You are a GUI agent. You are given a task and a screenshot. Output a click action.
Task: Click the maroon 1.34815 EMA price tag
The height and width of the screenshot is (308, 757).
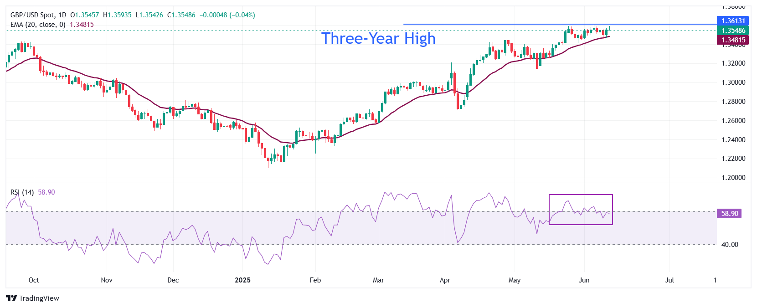coord(733,40)
